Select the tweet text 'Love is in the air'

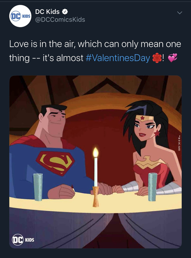[x=39, y=44]
